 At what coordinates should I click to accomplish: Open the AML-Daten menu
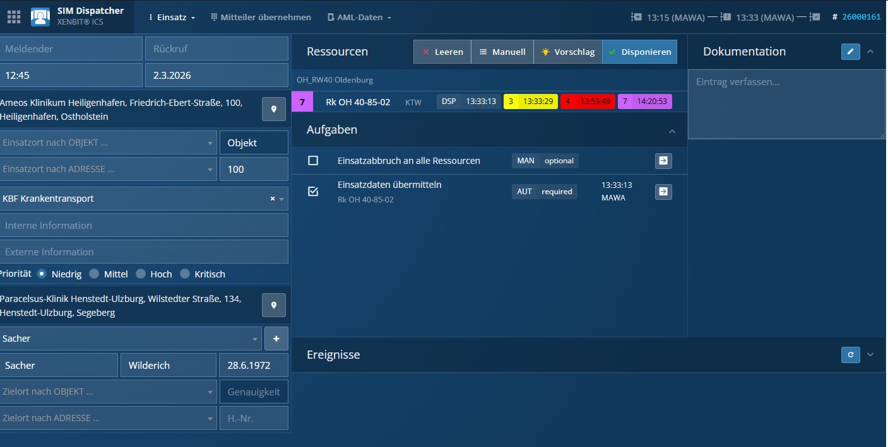coord(359,18)
